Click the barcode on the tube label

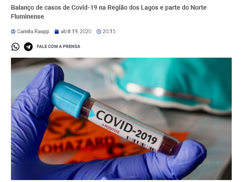click(x=141, y=144)
